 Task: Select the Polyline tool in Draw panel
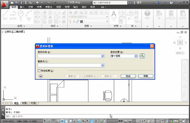coord(13,15)
